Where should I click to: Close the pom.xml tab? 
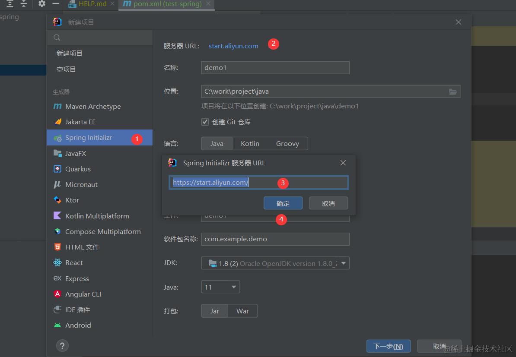point(208,3)
